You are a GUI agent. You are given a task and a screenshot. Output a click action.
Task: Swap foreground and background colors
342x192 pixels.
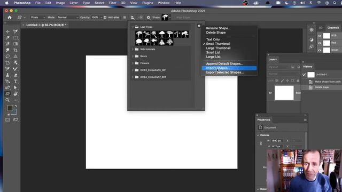16,106
